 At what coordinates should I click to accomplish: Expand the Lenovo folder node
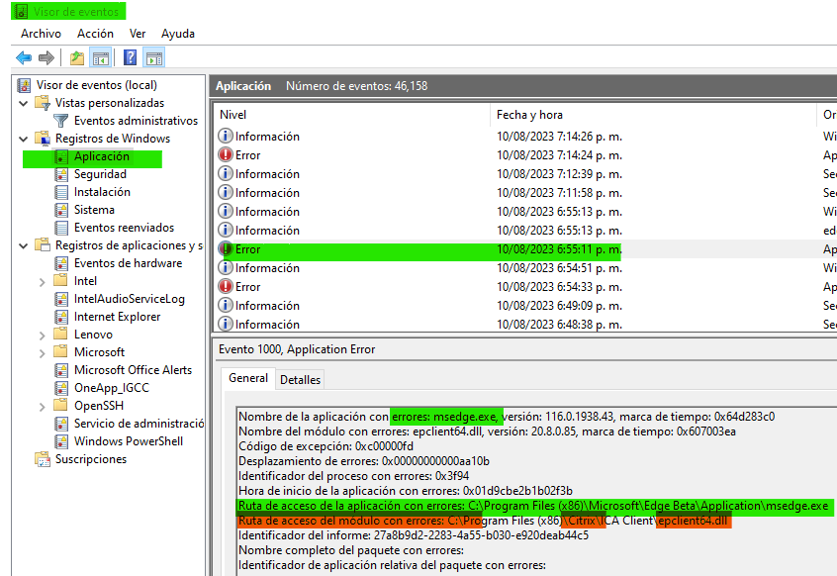click(x=43, y=336)
